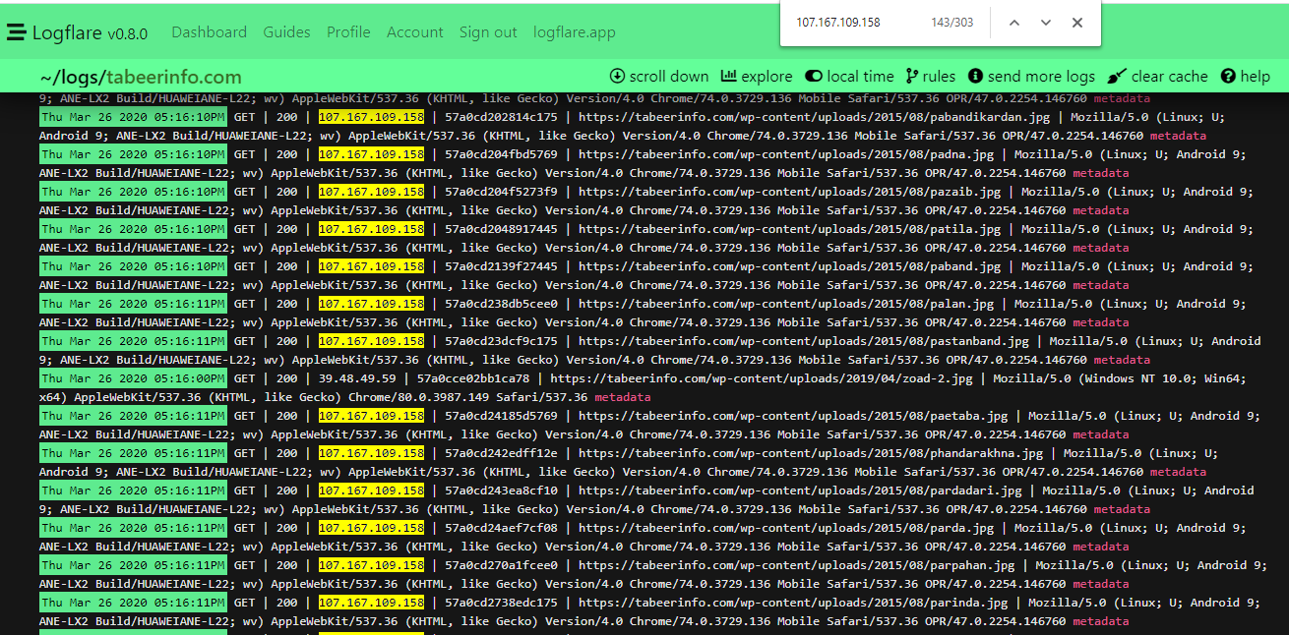Viewport: 1289px width, 635px height.
Task: Click scroll down label
Action: [669, 76]
